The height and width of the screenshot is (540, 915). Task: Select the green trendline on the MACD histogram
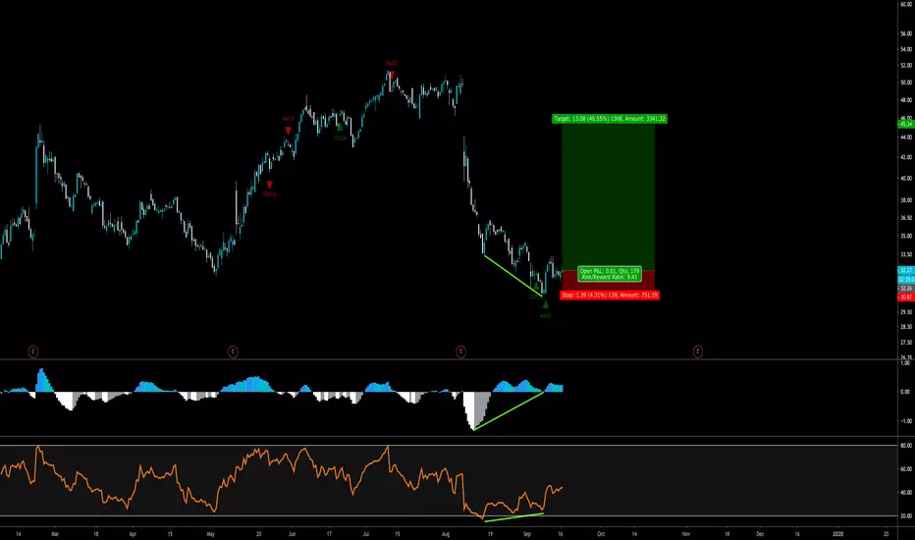[509, 410]
